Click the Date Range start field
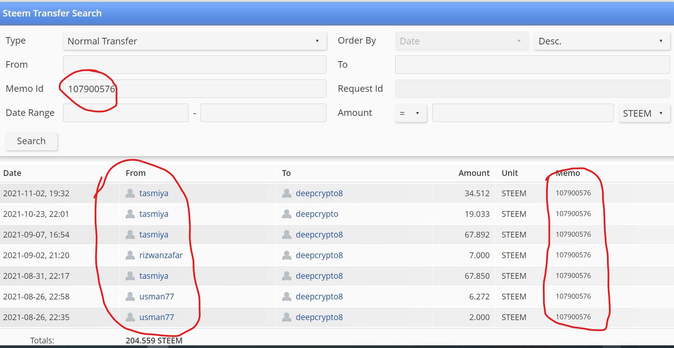This screenshot has height=348, width=674. (x=126, y=113)
